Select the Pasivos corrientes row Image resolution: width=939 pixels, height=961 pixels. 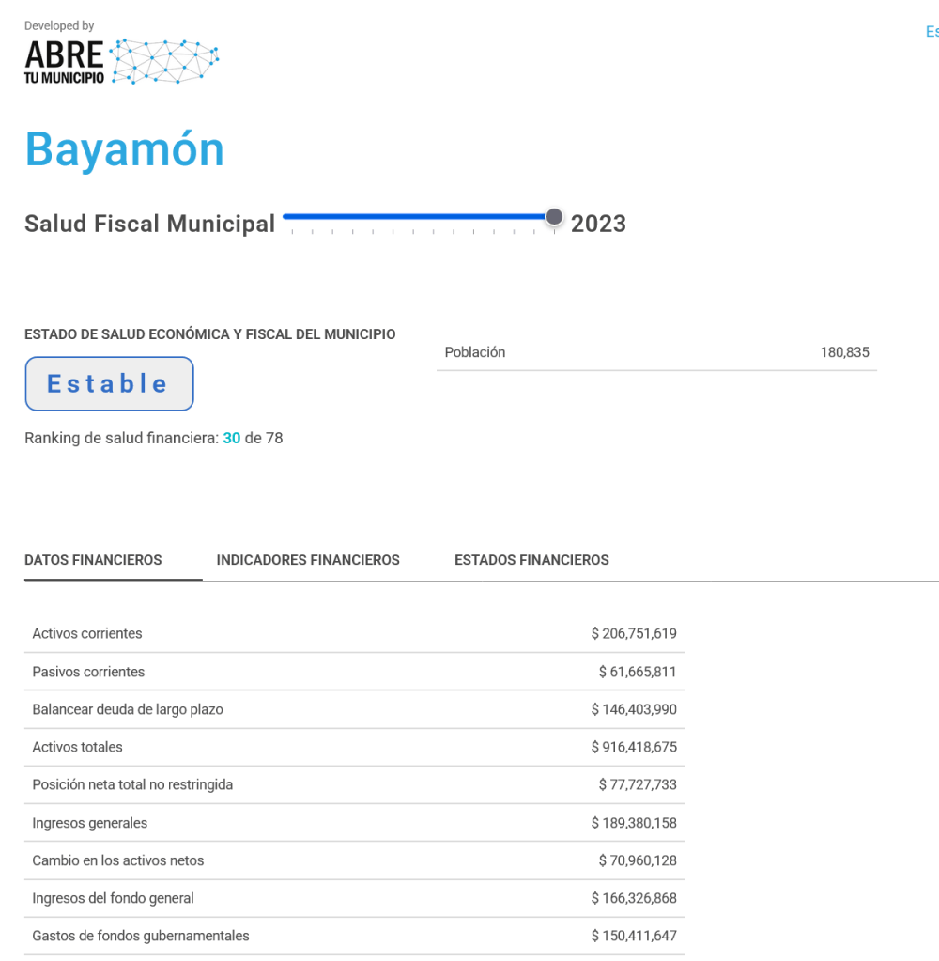point(354,672)
